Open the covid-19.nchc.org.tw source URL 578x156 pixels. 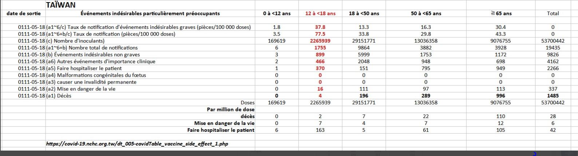pos(137,144)
